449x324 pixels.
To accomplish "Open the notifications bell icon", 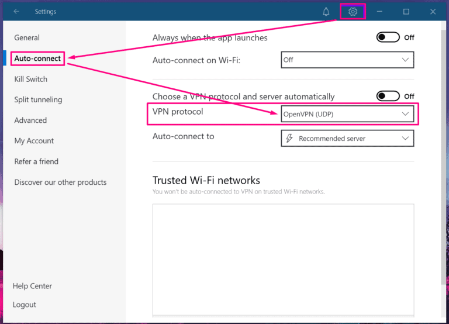I will (x=326, y=11).
